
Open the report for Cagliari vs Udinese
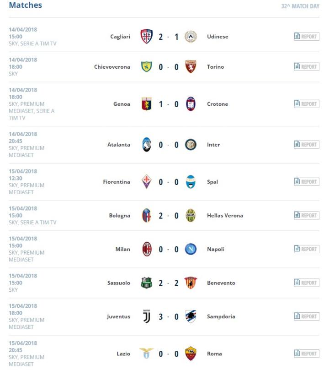306,37
